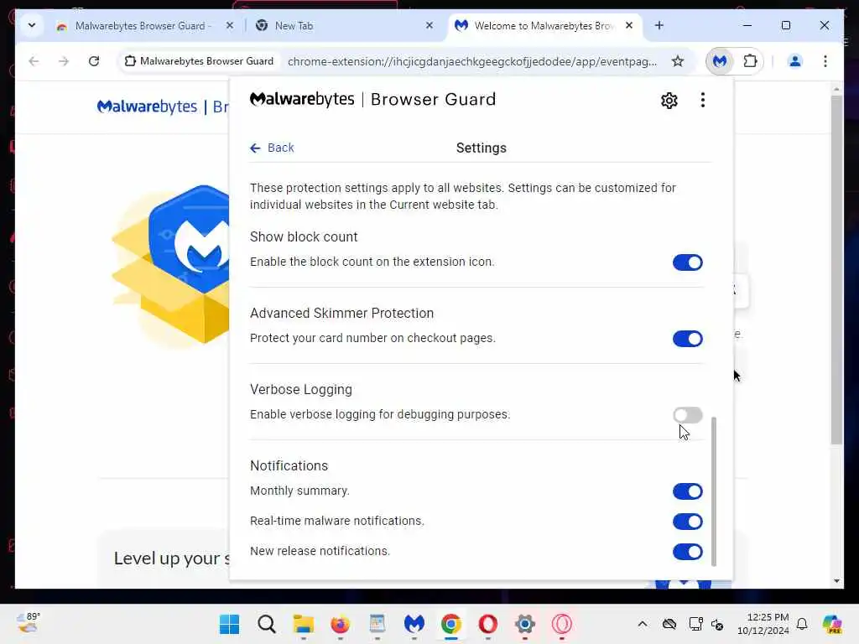859x644 pixels.
Task: Open Browser Guard settings gear icon
Action: (x=669, y=101)
